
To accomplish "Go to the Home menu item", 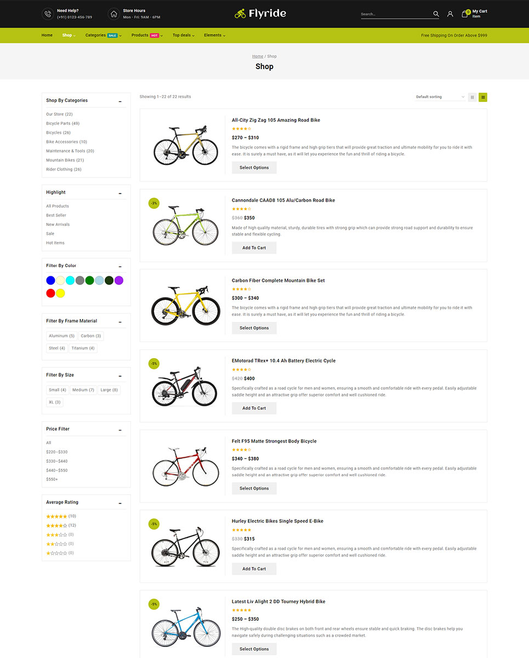I will (47, 35).
